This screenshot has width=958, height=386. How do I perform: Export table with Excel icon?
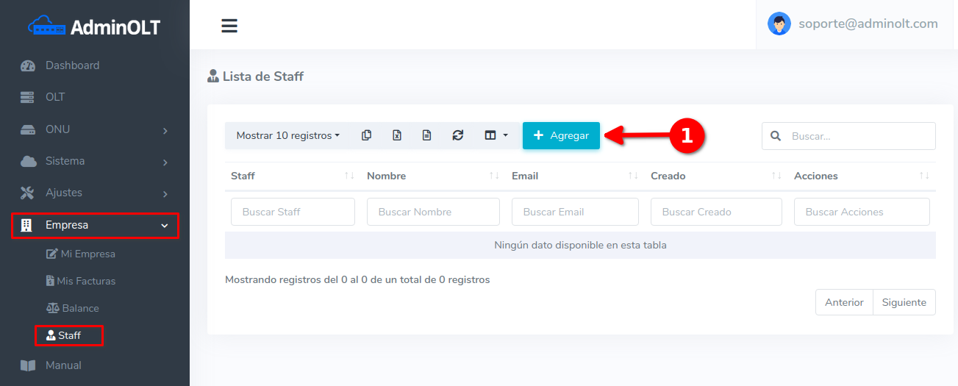coord(396,135)
